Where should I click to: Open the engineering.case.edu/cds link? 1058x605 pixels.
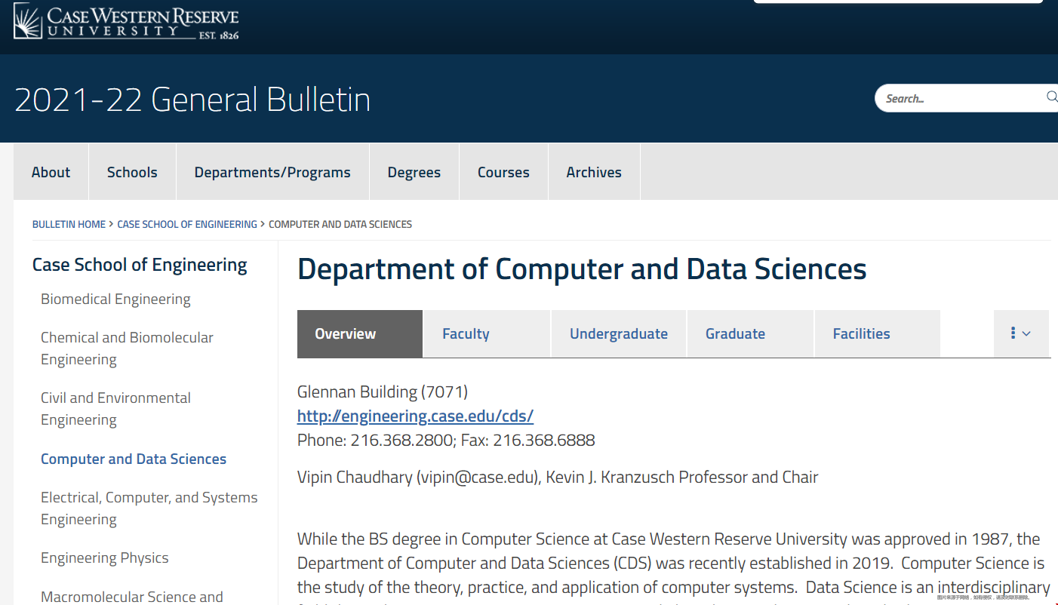coord(415,416)
